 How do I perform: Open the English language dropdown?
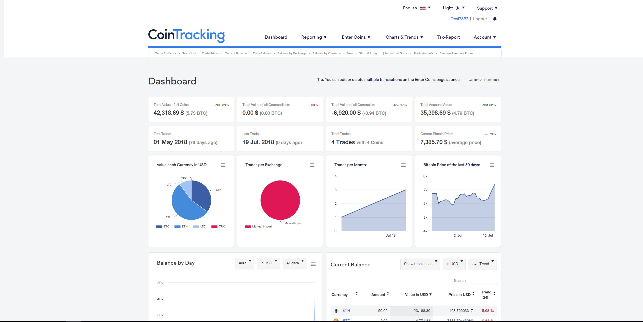tap(416, 8)
